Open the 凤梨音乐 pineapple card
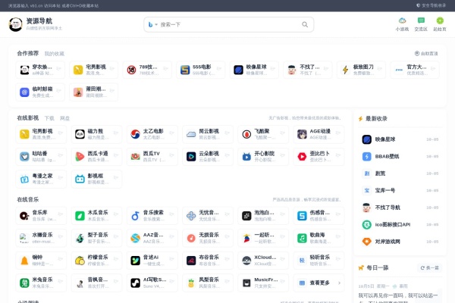The height and width of the screenshot is (303, 455). [208, 283]
